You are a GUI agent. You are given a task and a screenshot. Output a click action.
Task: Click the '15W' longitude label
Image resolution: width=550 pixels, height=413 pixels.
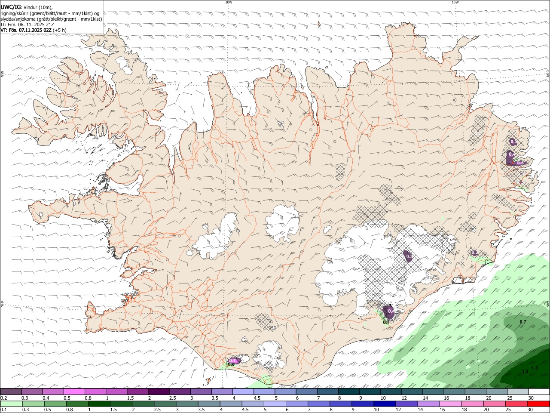455,2
